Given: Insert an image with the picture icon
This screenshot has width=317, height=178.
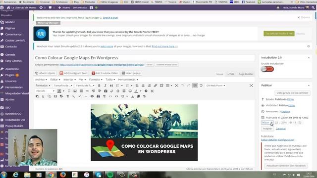Looking at the screenshot, I should (x=75, y=91).
